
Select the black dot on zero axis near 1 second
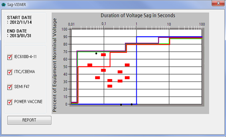[x=132, y=104]
